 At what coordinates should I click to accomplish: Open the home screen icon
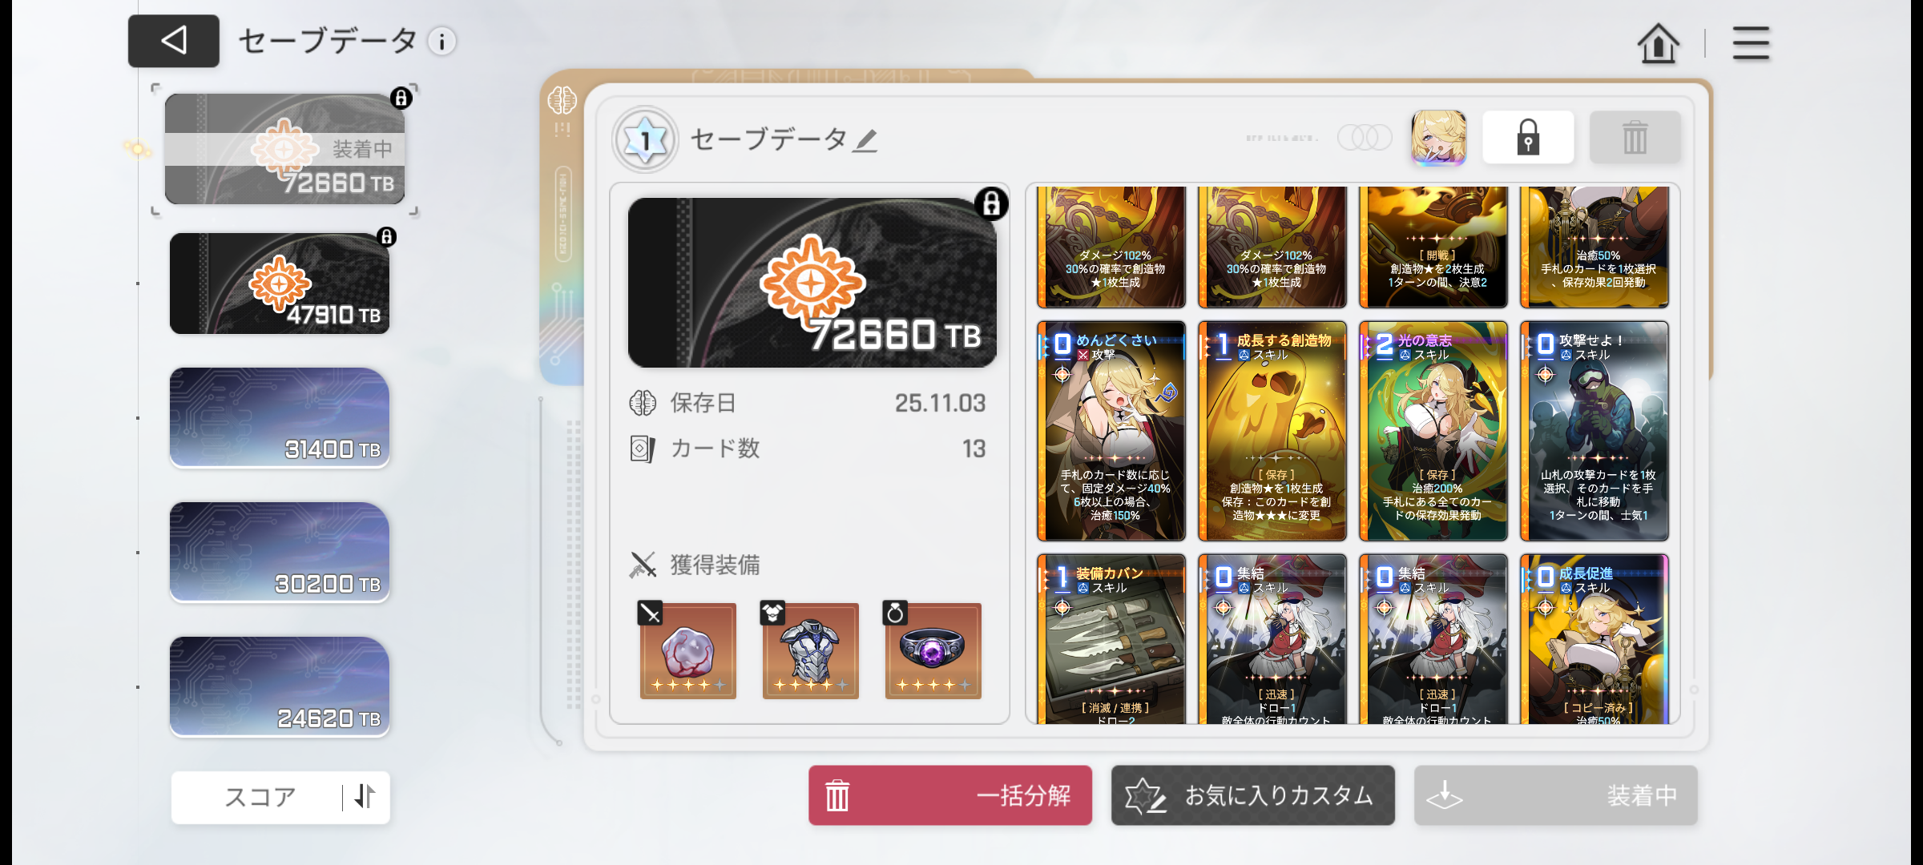click(x=1658, y=42)
